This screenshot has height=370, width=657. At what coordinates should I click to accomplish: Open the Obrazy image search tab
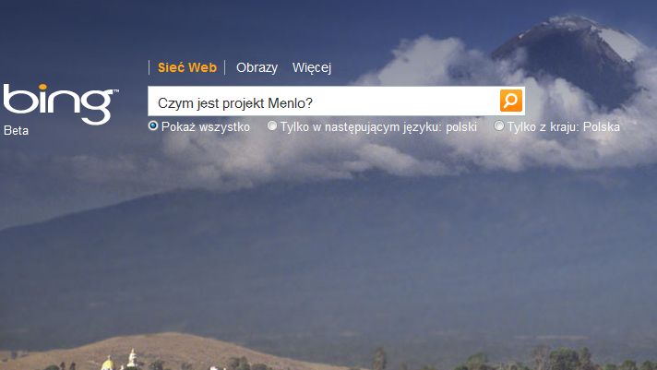257,67
